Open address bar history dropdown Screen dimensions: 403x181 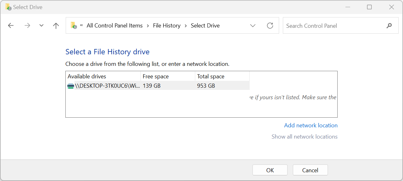click(253, 26)
